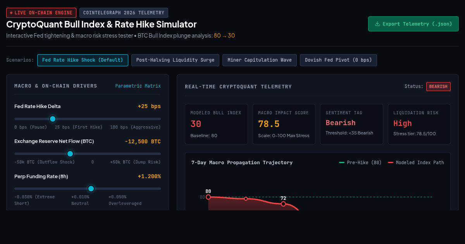The width and height of the screenshot is (465, 244).
Task: Click the "-50k BTC (Outflow Shock)" label
Action: point(45,162)
